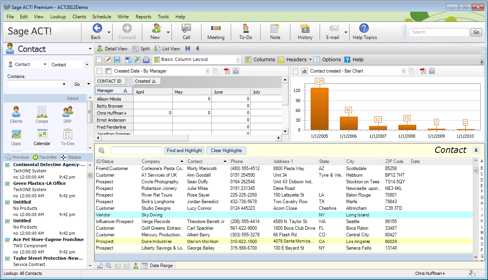Image resolution: width=488 pixels, height=280 pixels.
Task: Open Help Topics from the toolbar
Action: [364, 28]
